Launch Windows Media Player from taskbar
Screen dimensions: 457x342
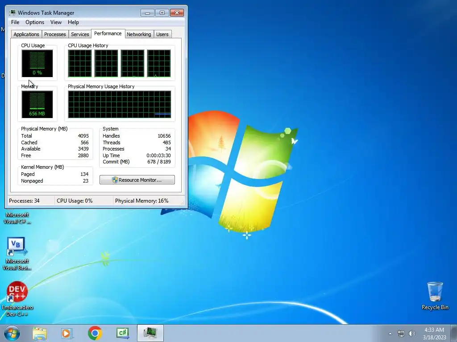(x=67, y=333)
